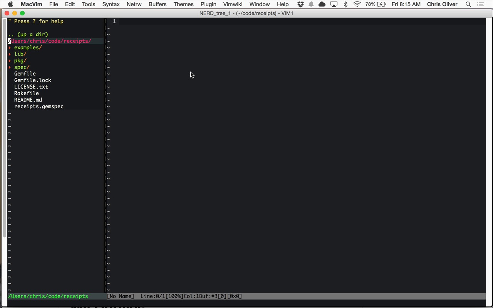The image size is (493, 308).
Task: Select the examples/ directory name
Action: [x=28, y=48]
